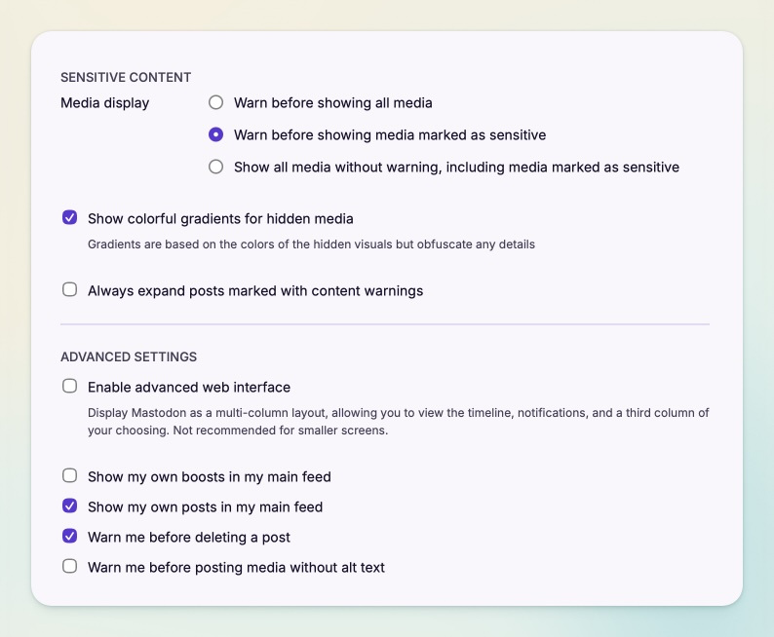Click the 'ADVANCED SETTINGS' section heading
Viewport: 774px width, 637px height.
click(129, 356)
